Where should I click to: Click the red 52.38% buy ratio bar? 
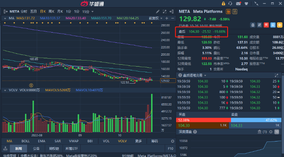pyautogui.click(x=203, y=120)
